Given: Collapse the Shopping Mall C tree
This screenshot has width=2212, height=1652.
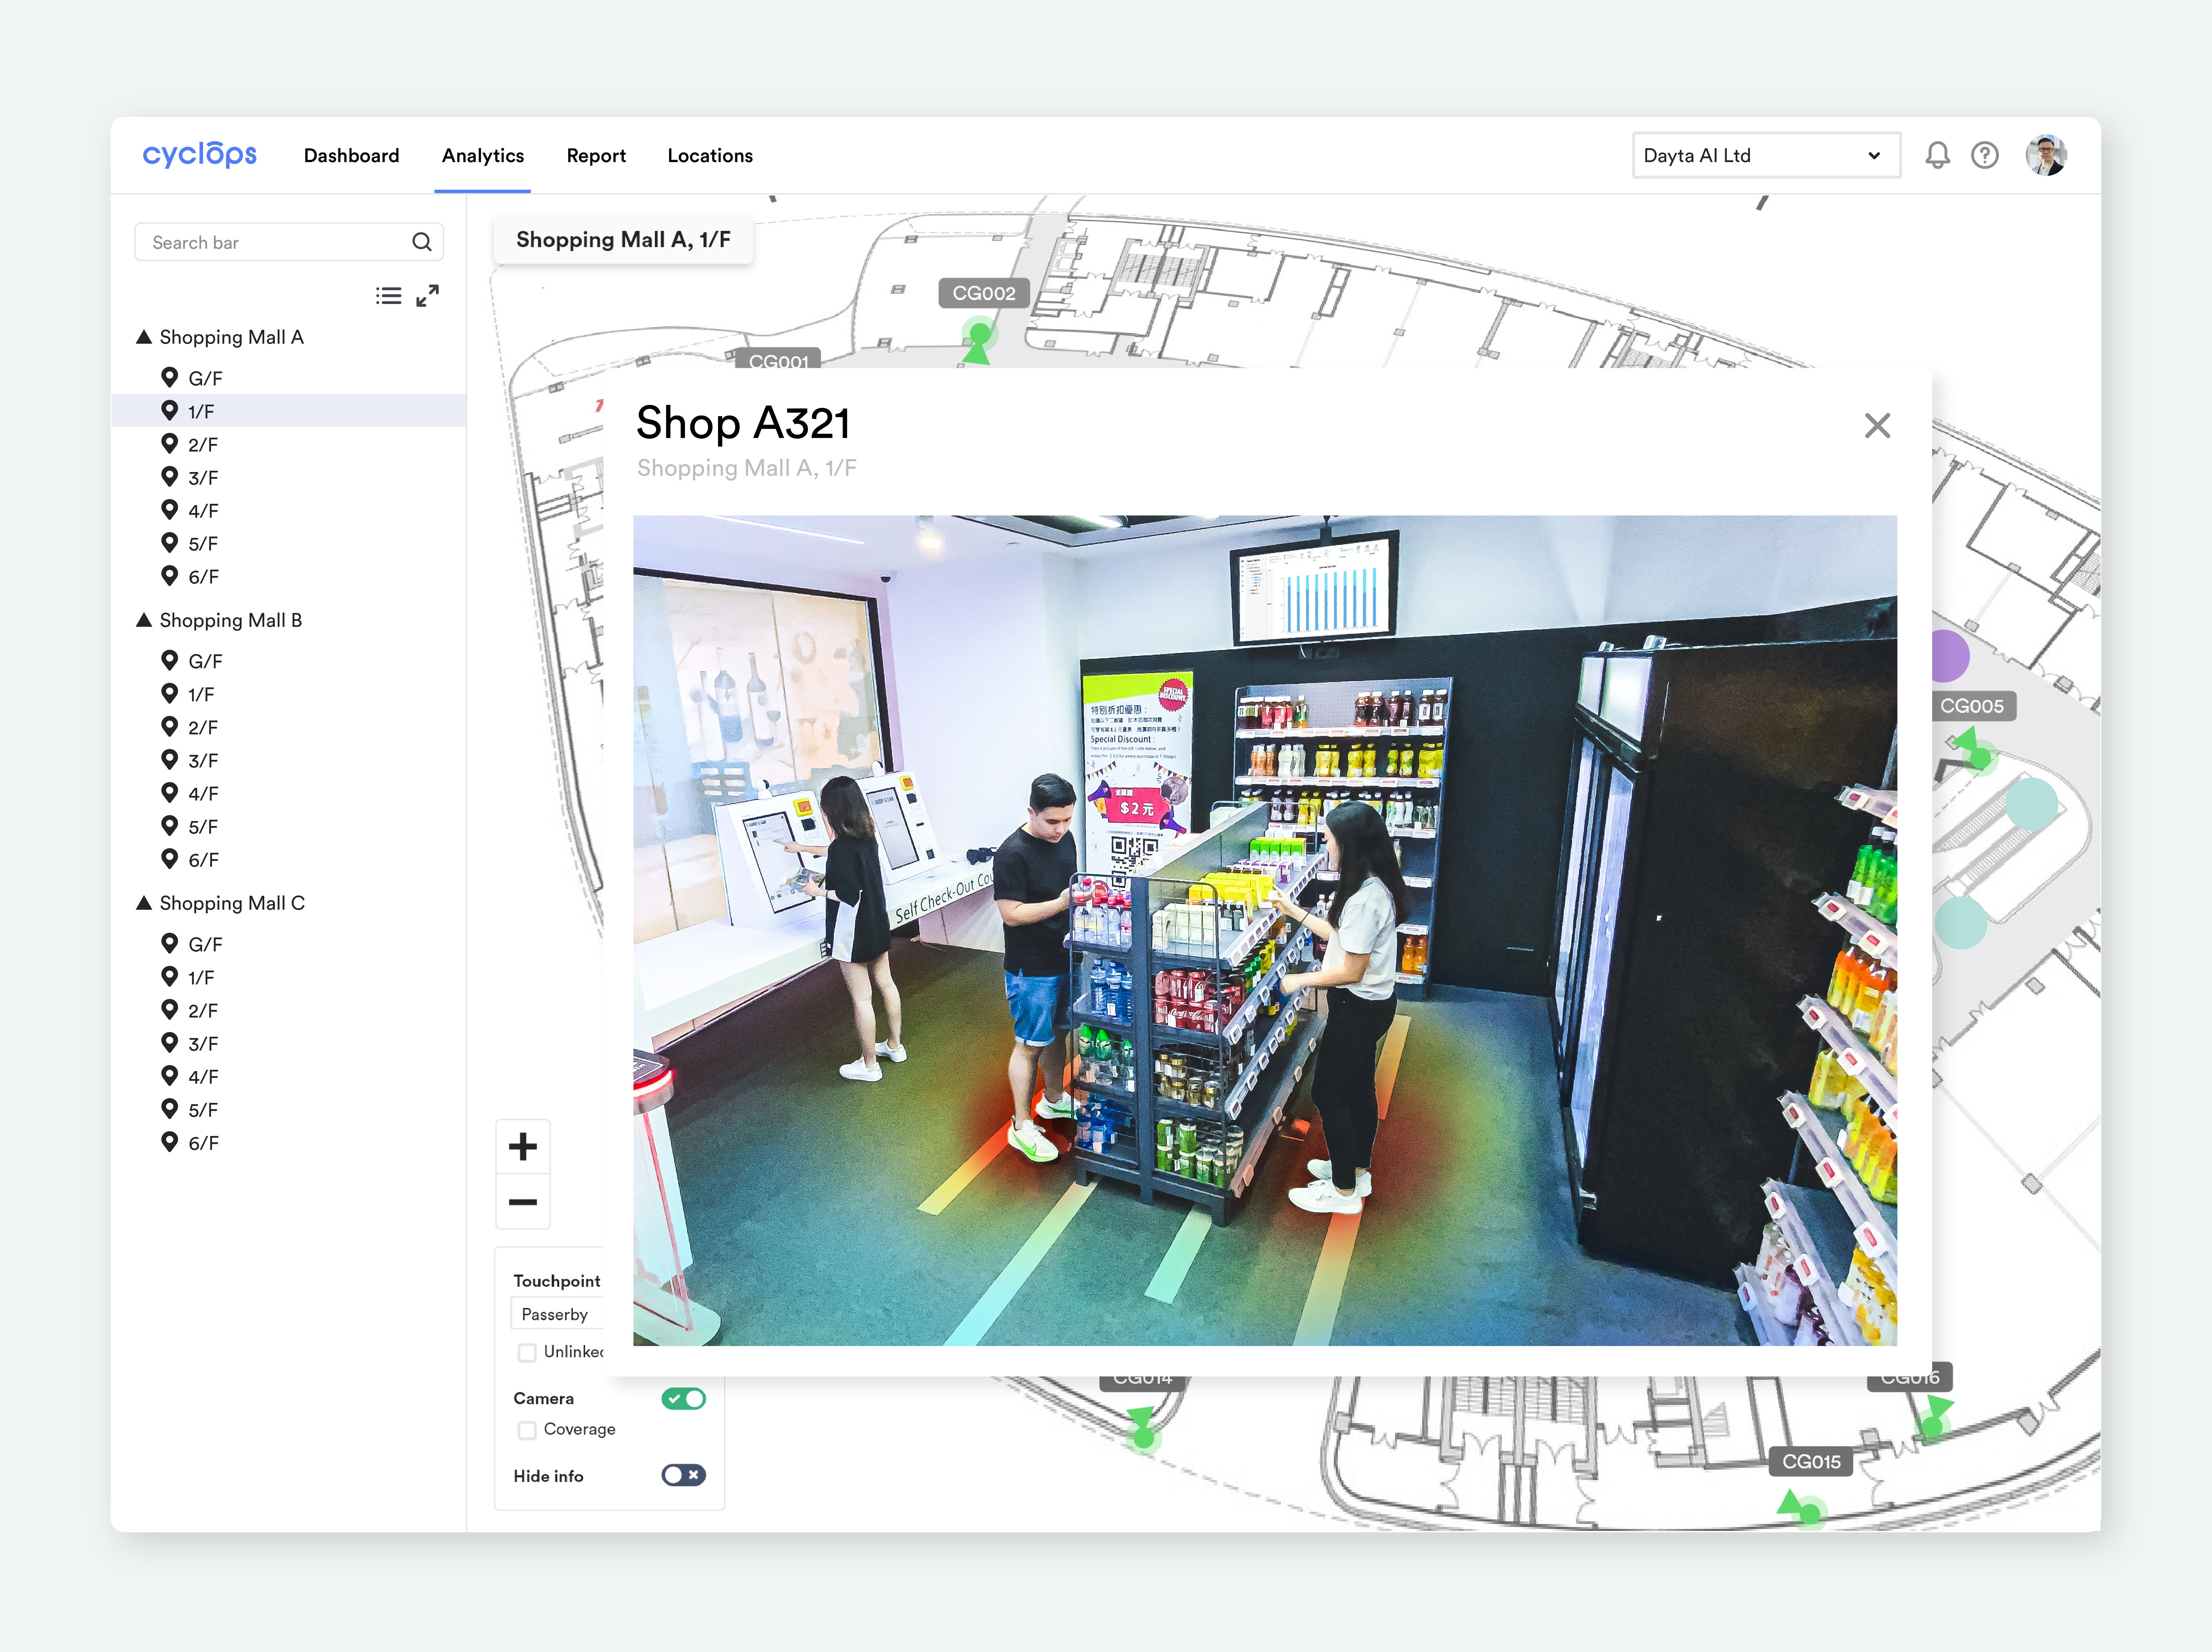Looking at the screenshot, I should pos(144,903).
